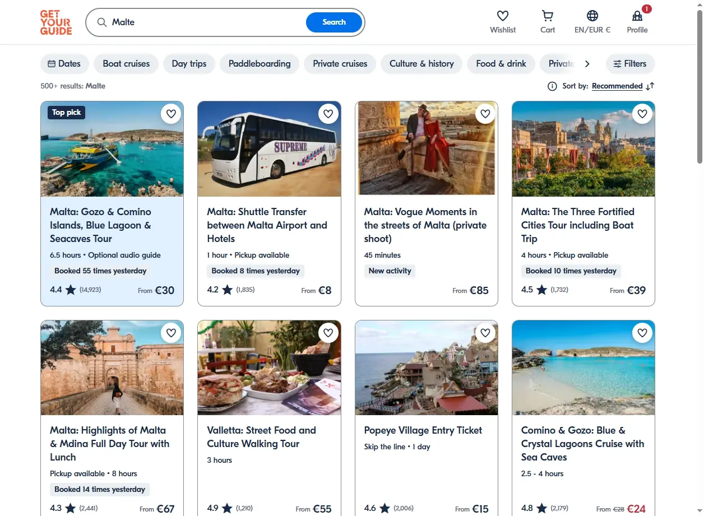Screen dimensions: 704x516
Task: Click the Malte search input field
Action: [x=207, y=22]
